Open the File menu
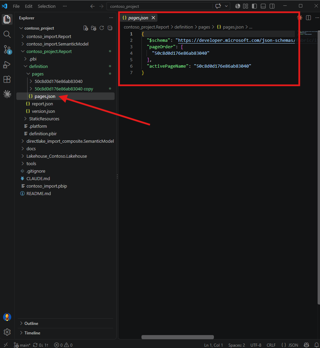 [x=16, y=6]
